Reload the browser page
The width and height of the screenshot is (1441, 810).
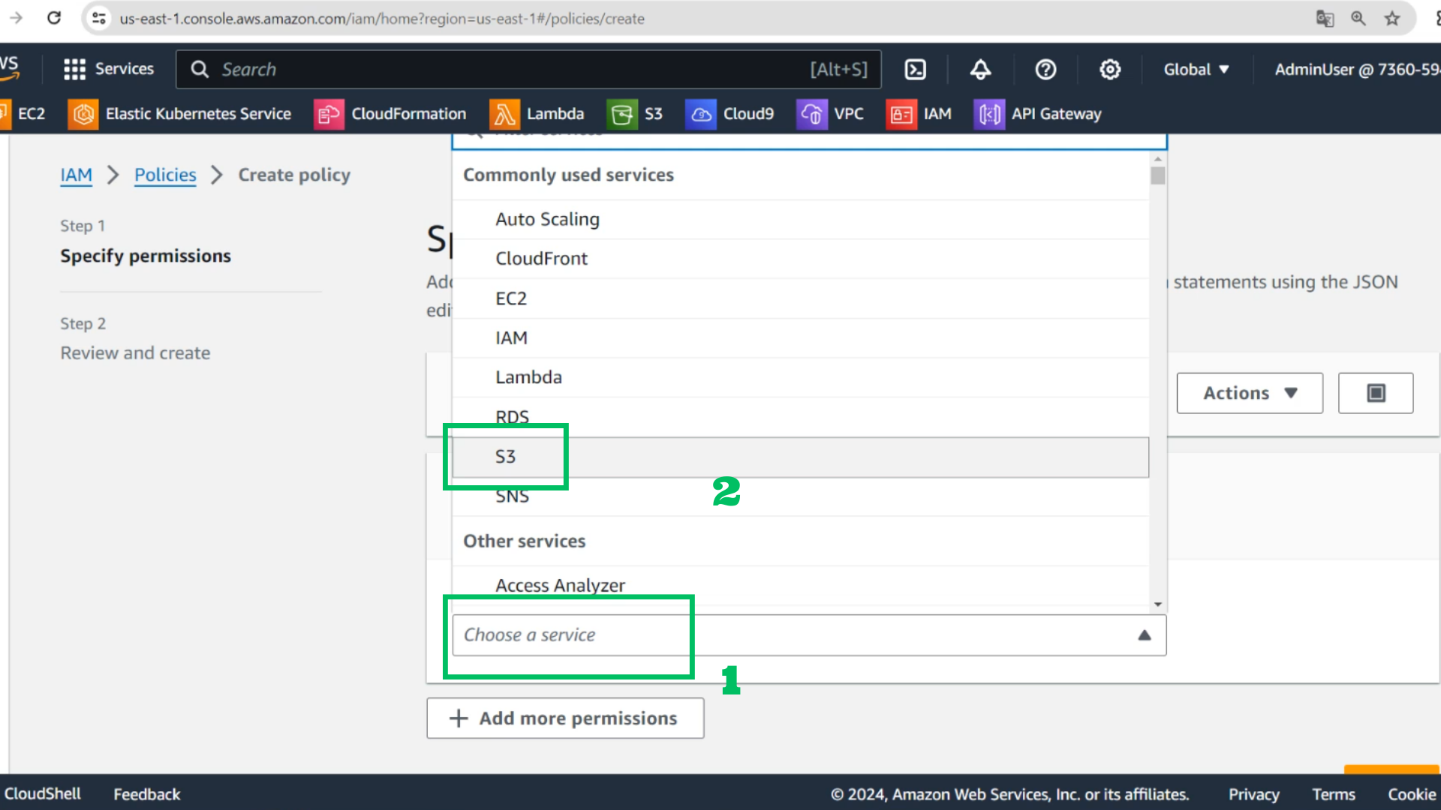coord(54,18)
